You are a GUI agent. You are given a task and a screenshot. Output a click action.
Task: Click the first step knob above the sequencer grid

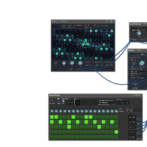[x=52, y=111]
